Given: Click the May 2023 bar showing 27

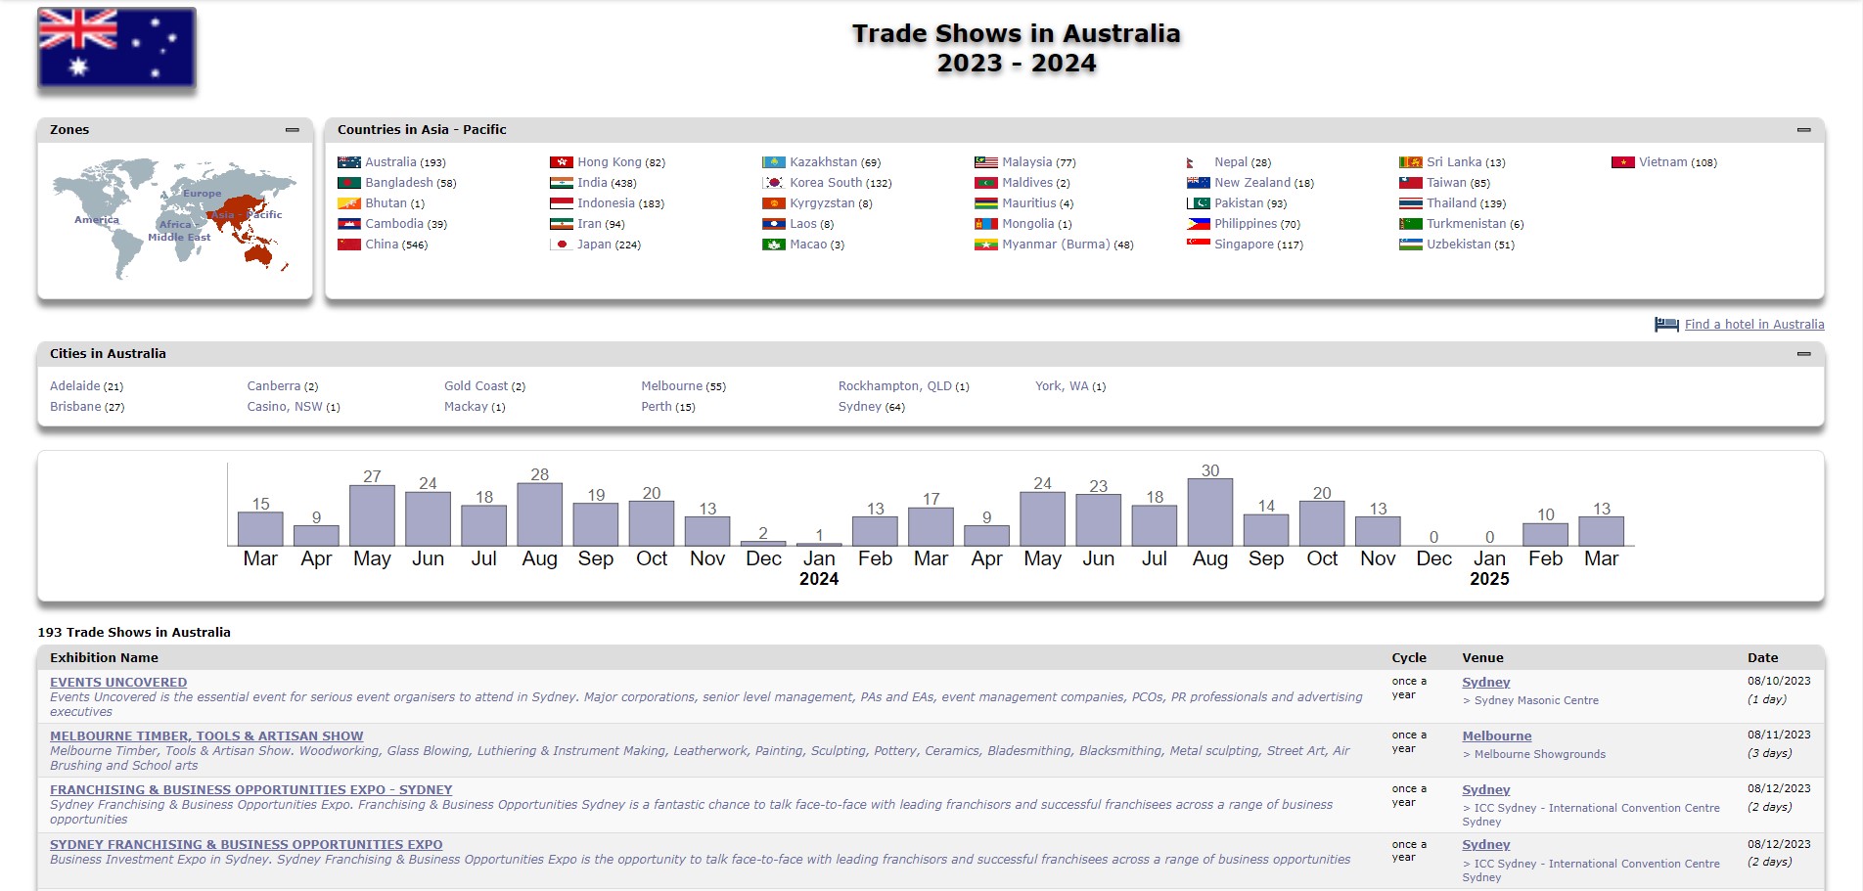Looking at the screenshot, I should pos(372,515).
